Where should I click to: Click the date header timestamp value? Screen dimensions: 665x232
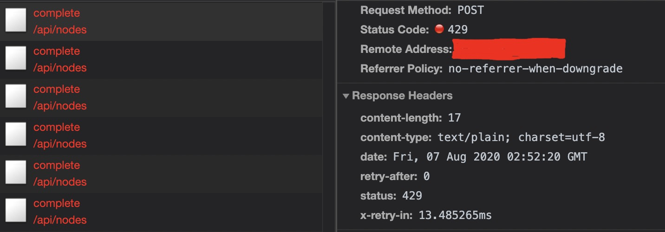490,157
